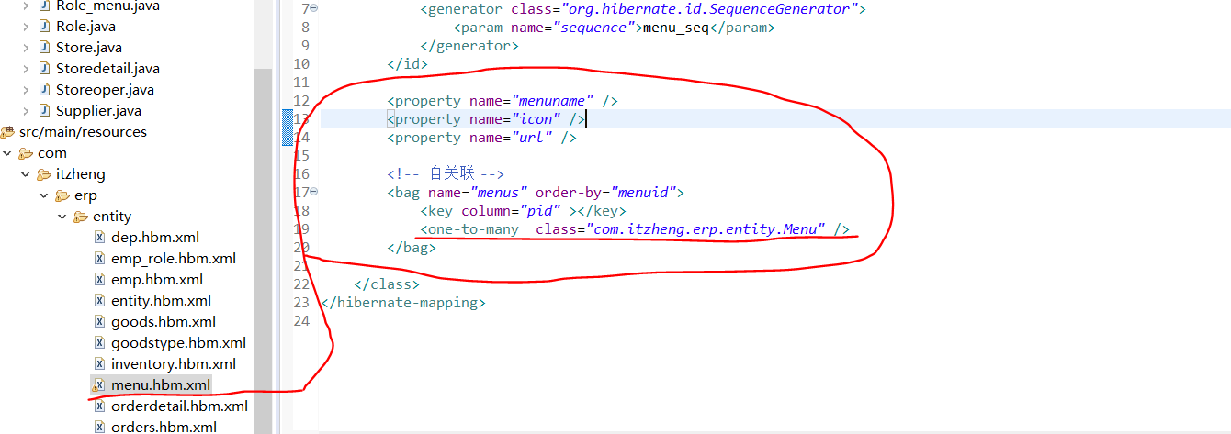Viewport: 1231px width, 434px height.
Task: Open Supplier.java file
Action: pos(98,111)
